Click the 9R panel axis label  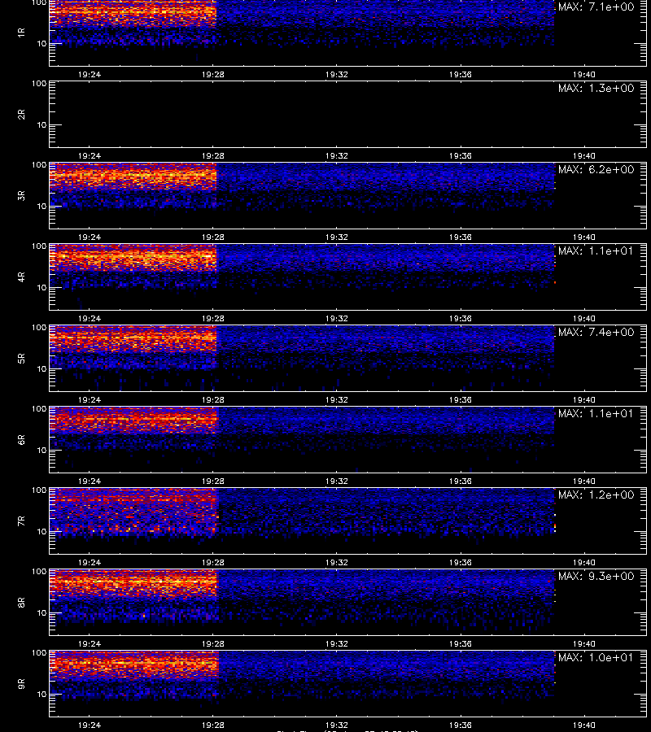click(x=21, y=683)
